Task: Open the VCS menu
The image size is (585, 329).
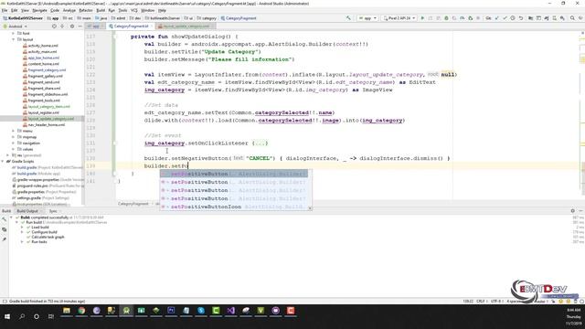Action: 134,10
